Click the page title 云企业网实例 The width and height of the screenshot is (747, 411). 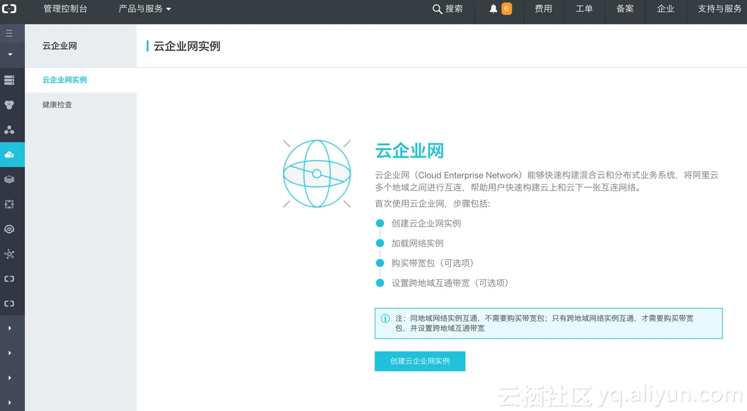(187, 46)
